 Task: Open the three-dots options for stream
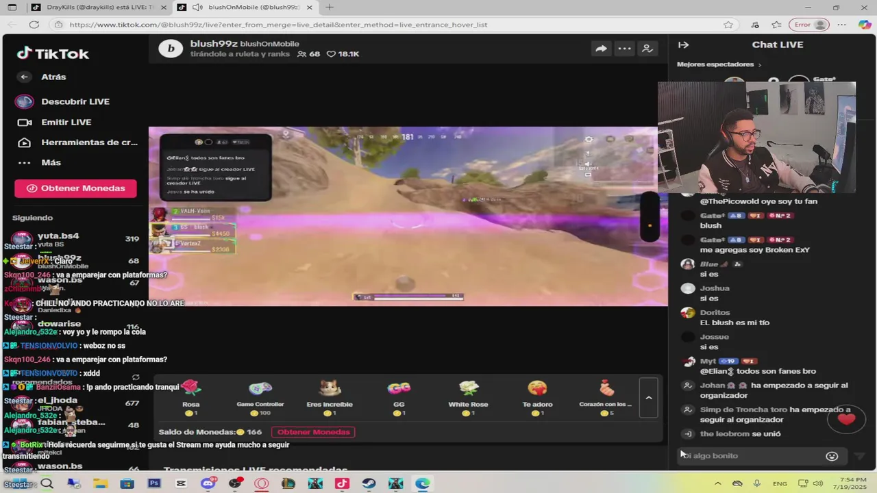(x=624, y=49)
